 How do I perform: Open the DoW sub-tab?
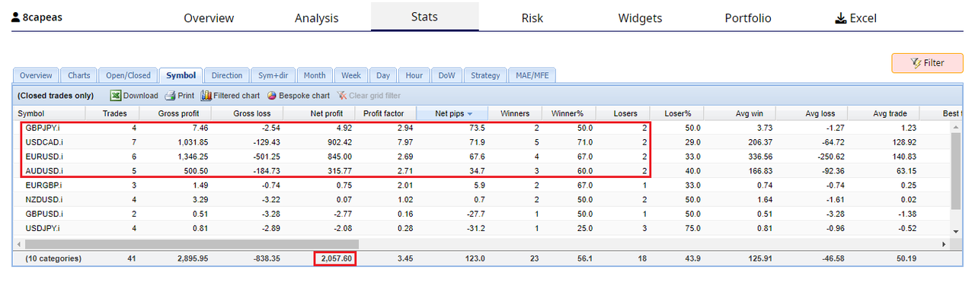tap(446, 75)
